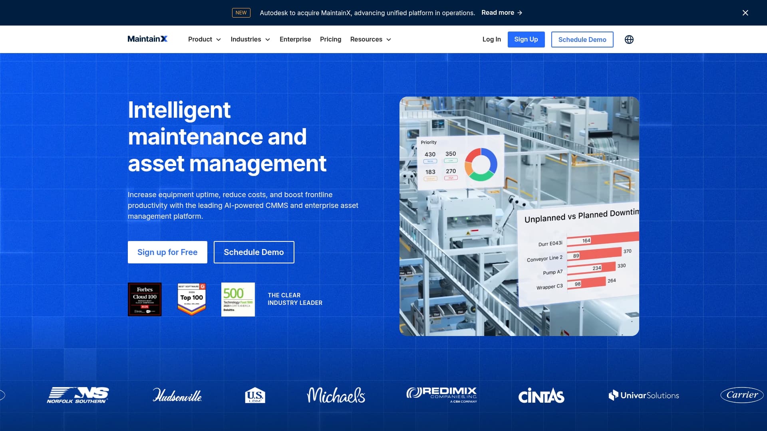Image resolution: width=767 pixels, height=431 pixels.
Task: Click the NEW badge in banner
Action: tap(241, 13)
